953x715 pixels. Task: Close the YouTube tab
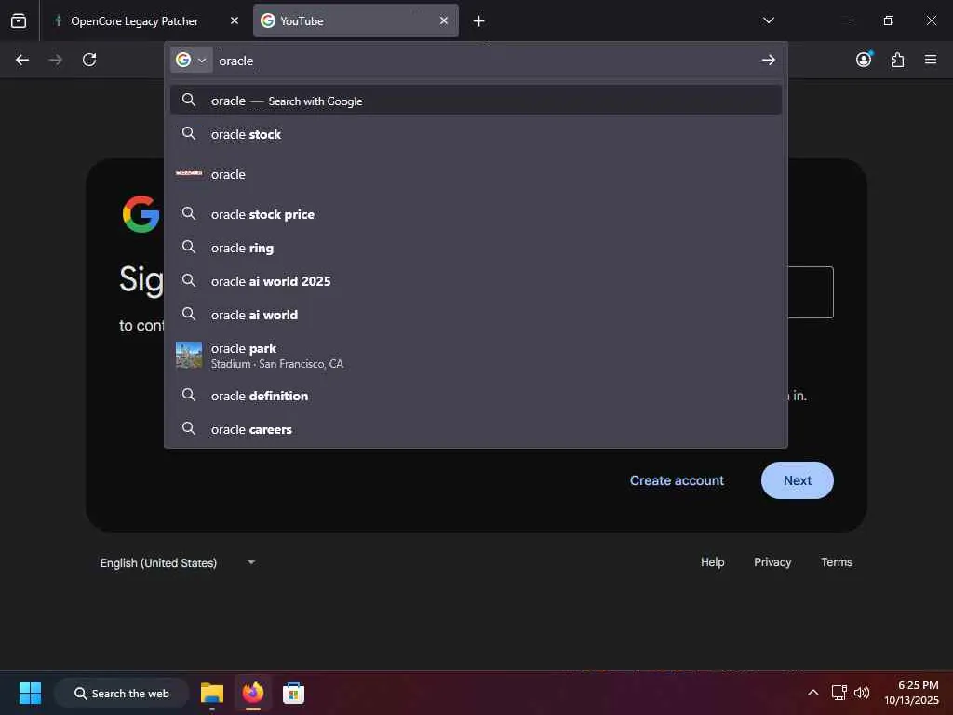pyautogui.click(x=444, y=20)
